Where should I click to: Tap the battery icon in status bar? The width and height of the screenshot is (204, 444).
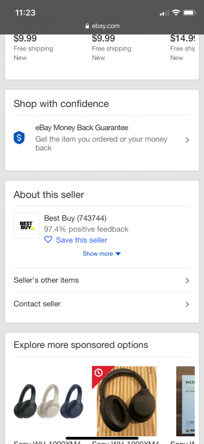click(189, 13)
